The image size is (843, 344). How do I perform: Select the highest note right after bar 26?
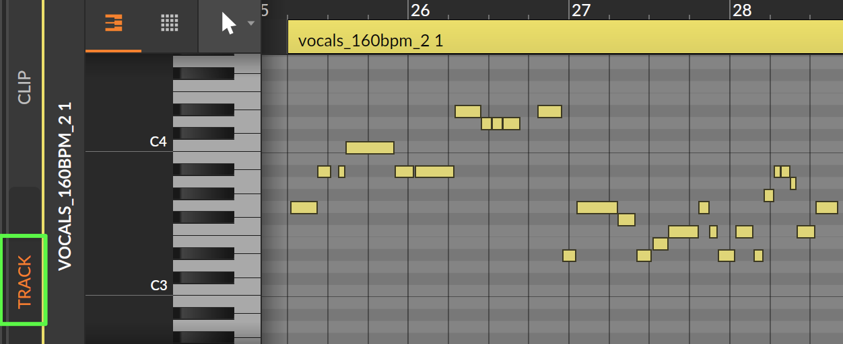point(468,112)
